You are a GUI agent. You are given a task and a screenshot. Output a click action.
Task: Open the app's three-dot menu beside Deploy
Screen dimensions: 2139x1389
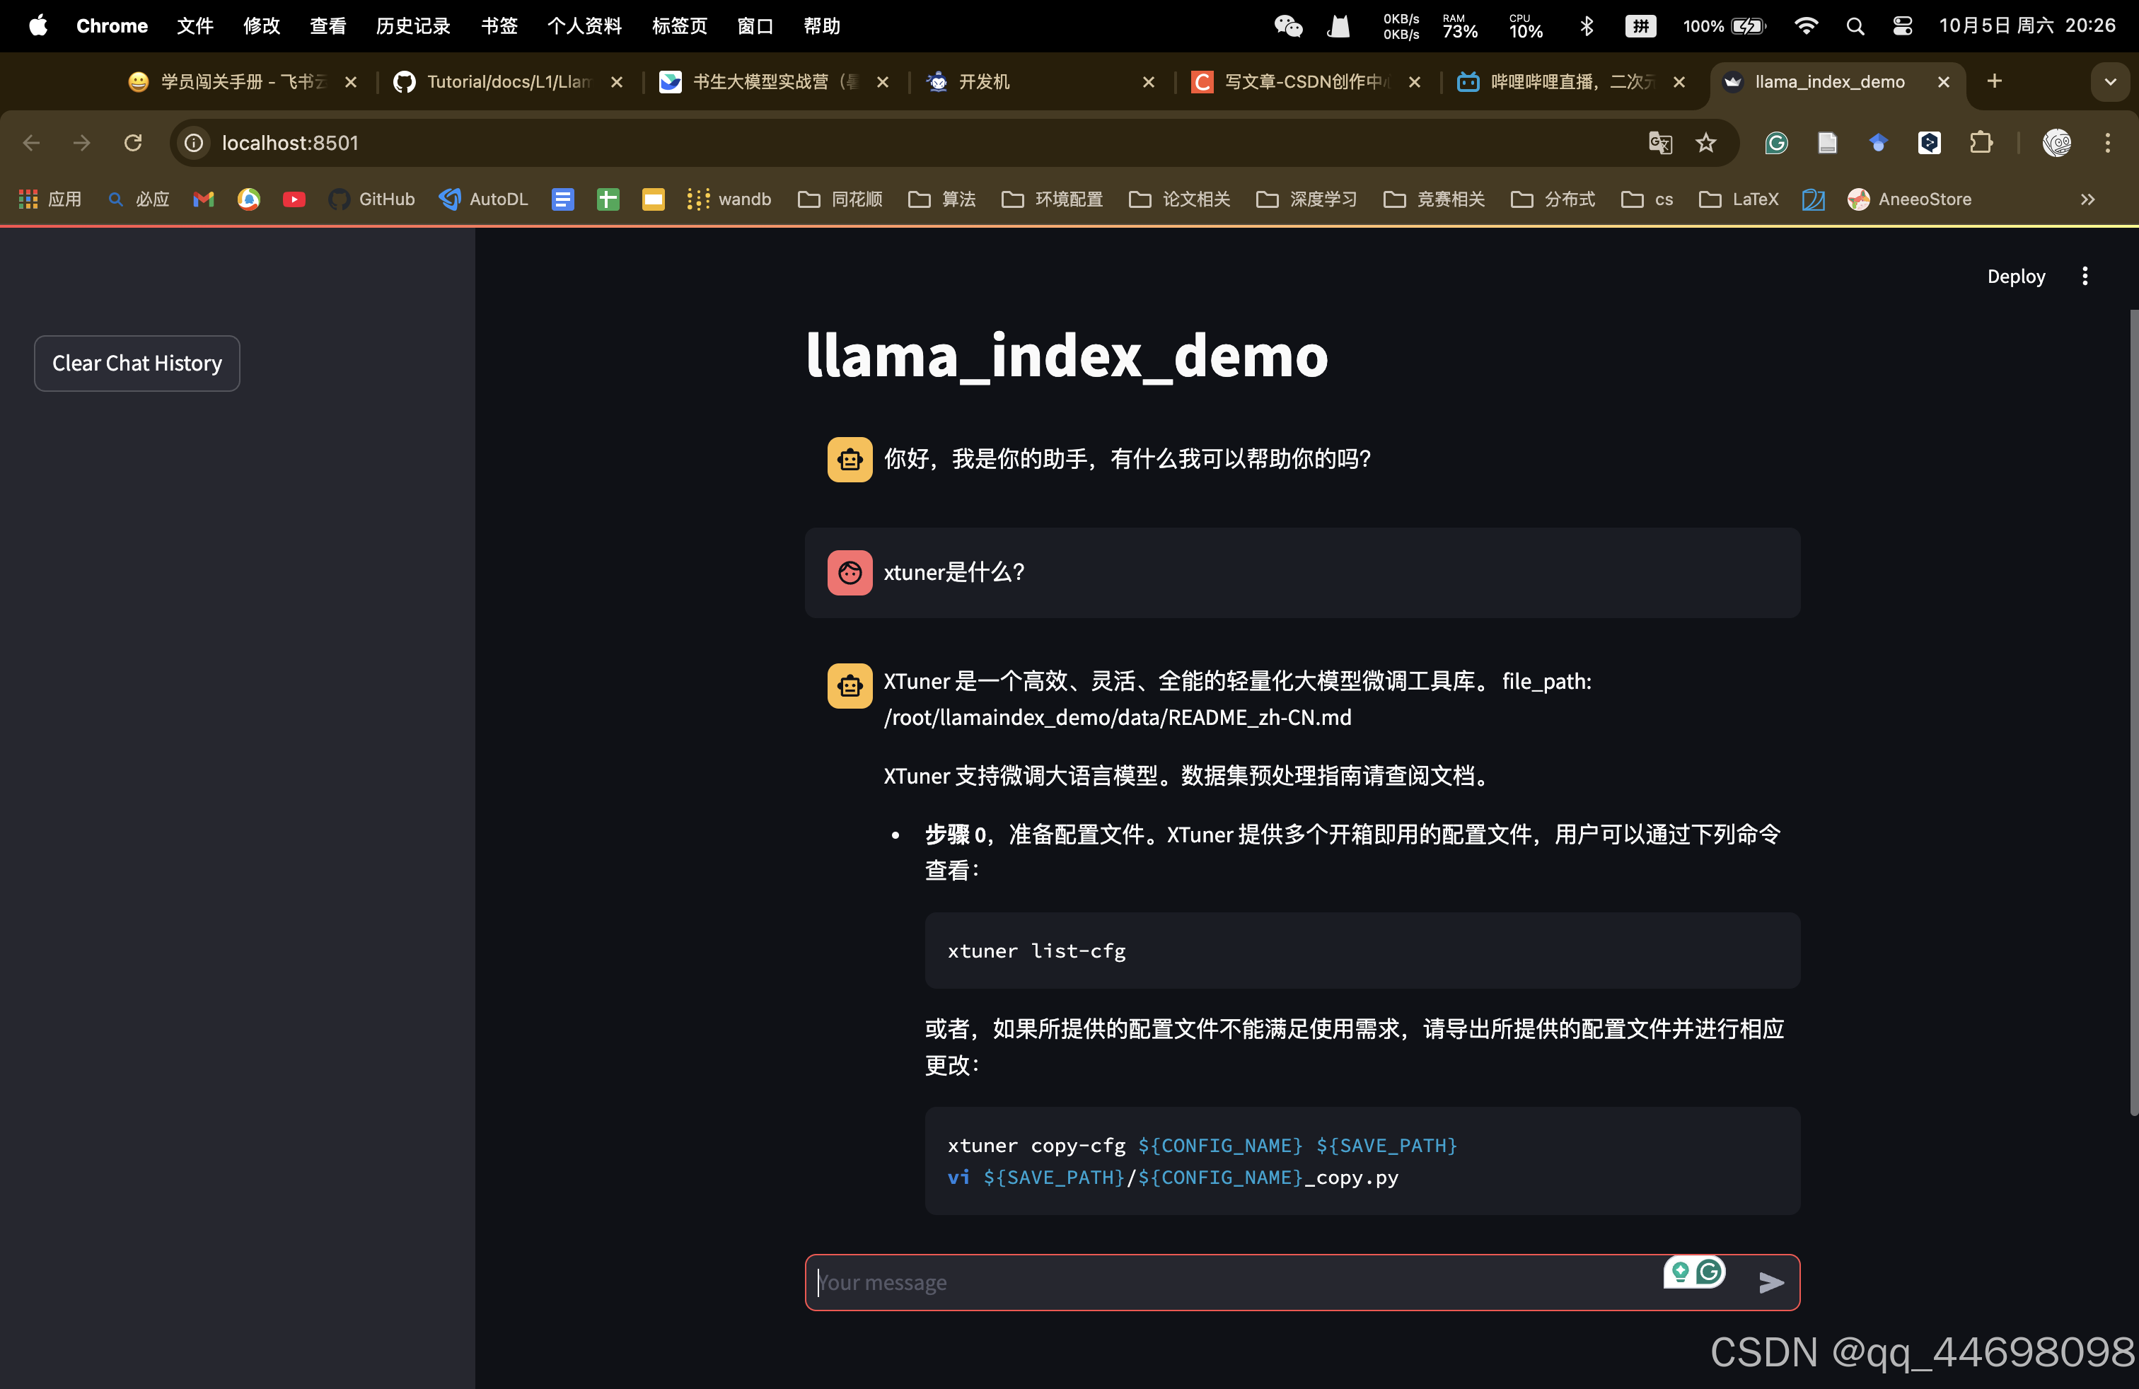click(2086, 276)
